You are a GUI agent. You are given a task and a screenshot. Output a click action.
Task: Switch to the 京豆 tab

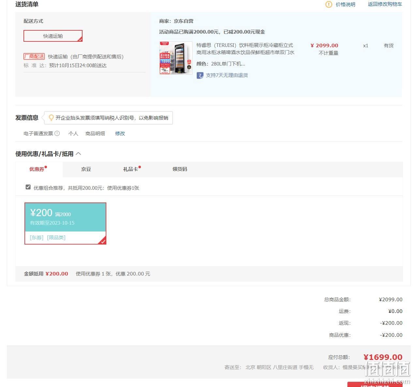tap(86, 169)
